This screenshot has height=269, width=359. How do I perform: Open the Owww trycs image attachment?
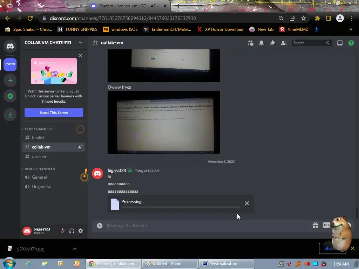click(164, 122)
